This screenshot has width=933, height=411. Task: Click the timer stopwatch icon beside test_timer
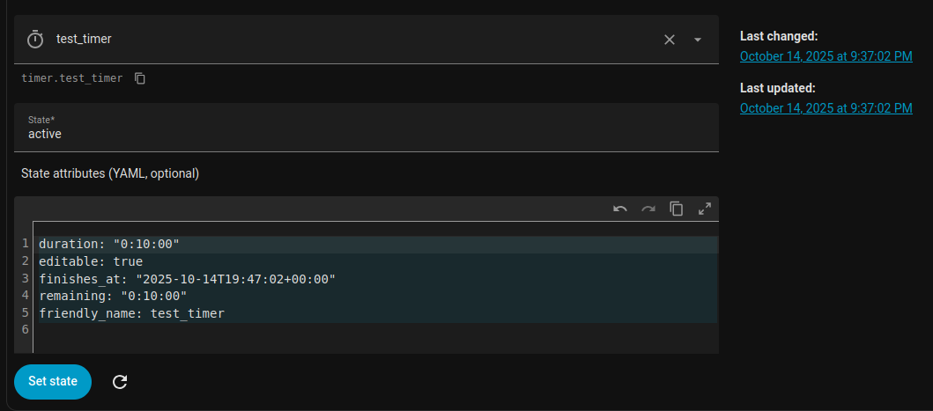[x=35, y=40]
